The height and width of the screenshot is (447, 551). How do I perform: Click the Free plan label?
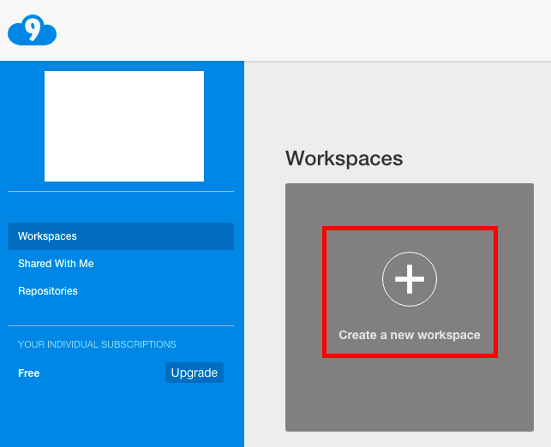tap(29, 372)
